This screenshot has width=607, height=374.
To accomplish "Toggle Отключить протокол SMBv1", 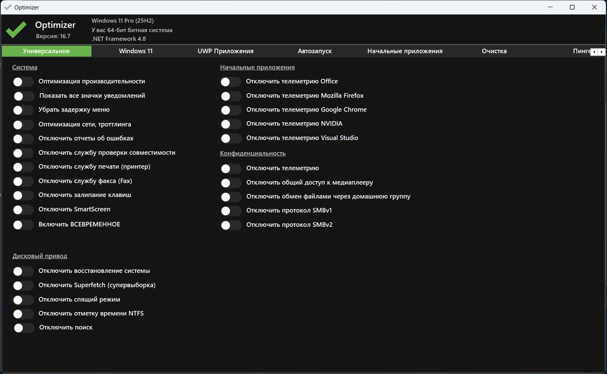I will 231,211.
